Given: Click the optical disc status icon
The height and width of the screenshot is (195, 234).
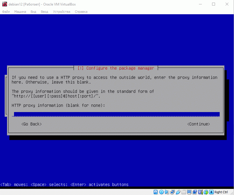Looking at the screenshot, I should [161, 192].
